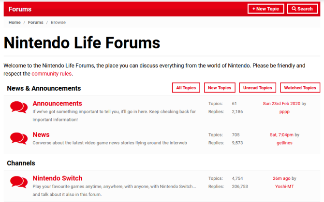Click the News forum speech bubbles icon

point(19,138)
